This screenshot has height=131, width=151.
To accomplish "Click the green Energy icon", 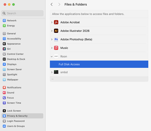I will (4, 26).
